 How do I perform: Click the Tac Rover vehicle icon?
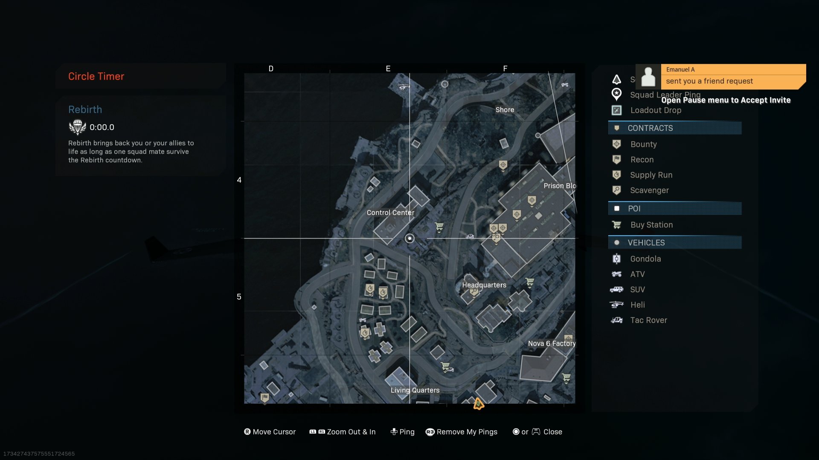tap(616, 319)
